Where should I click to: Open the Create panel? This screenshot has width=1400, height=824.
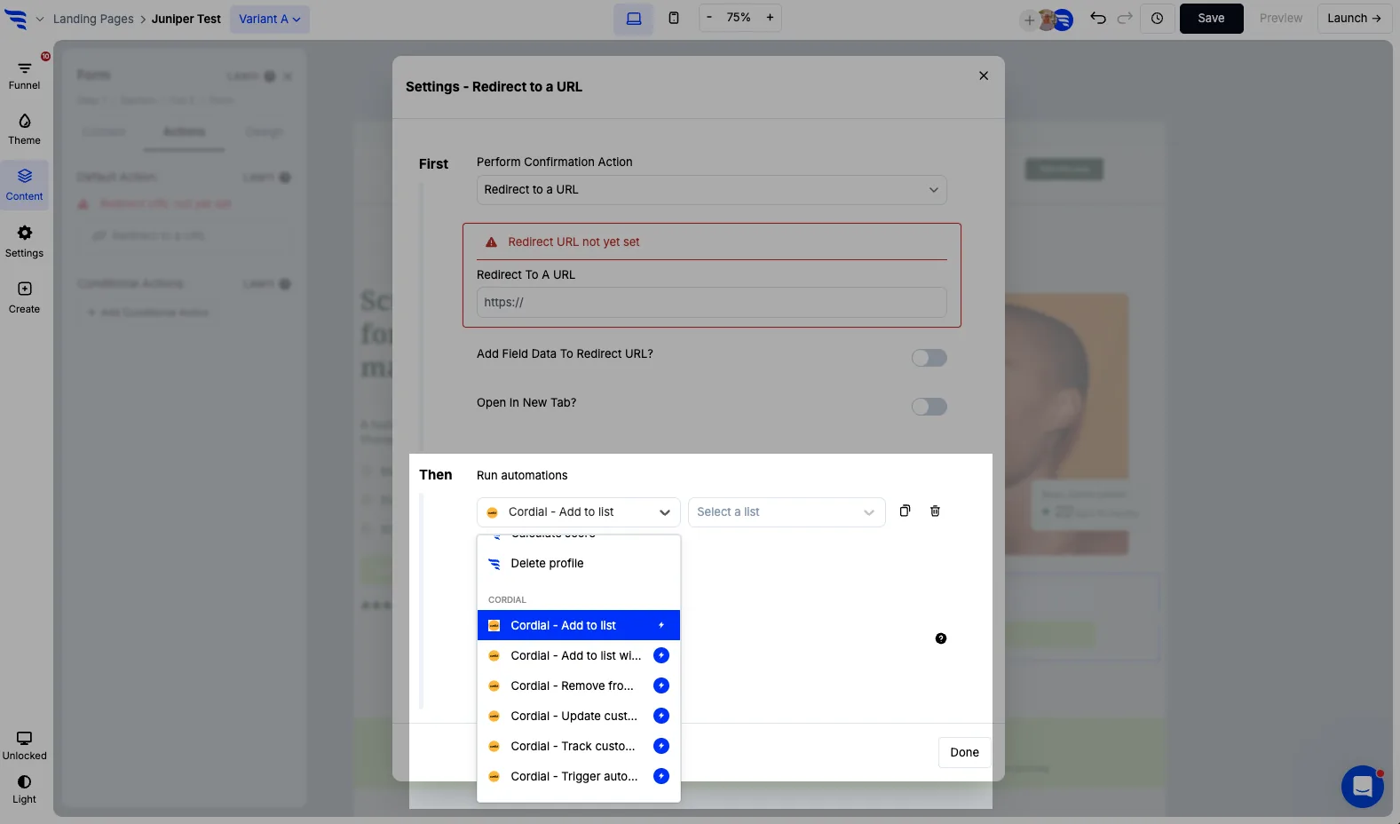(x=24, y=297)
